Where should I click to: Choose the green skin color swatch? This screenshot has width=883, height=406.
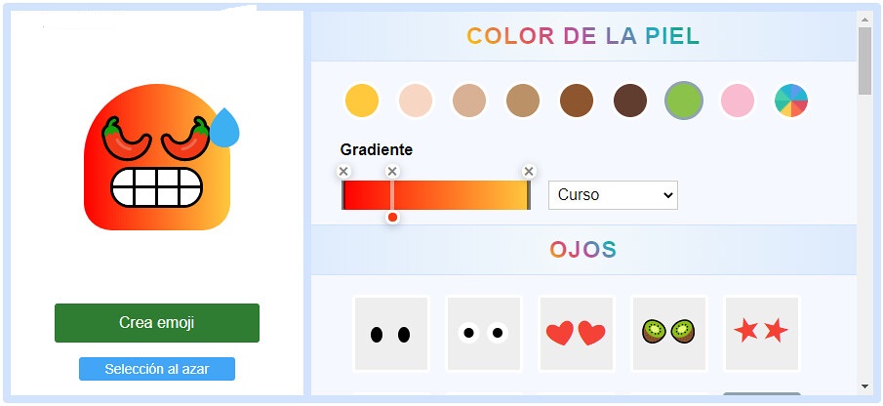pos(684,100)
